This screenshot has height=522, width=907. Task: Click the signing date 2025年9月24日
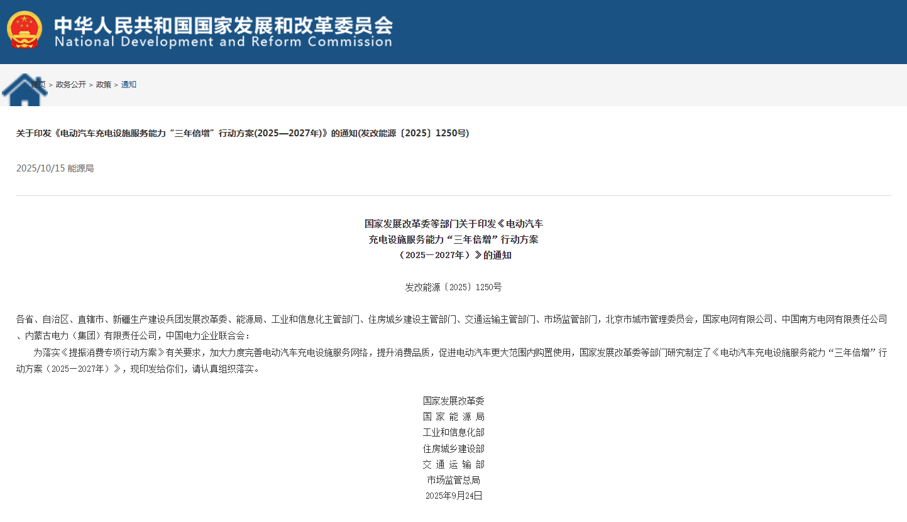453,496
